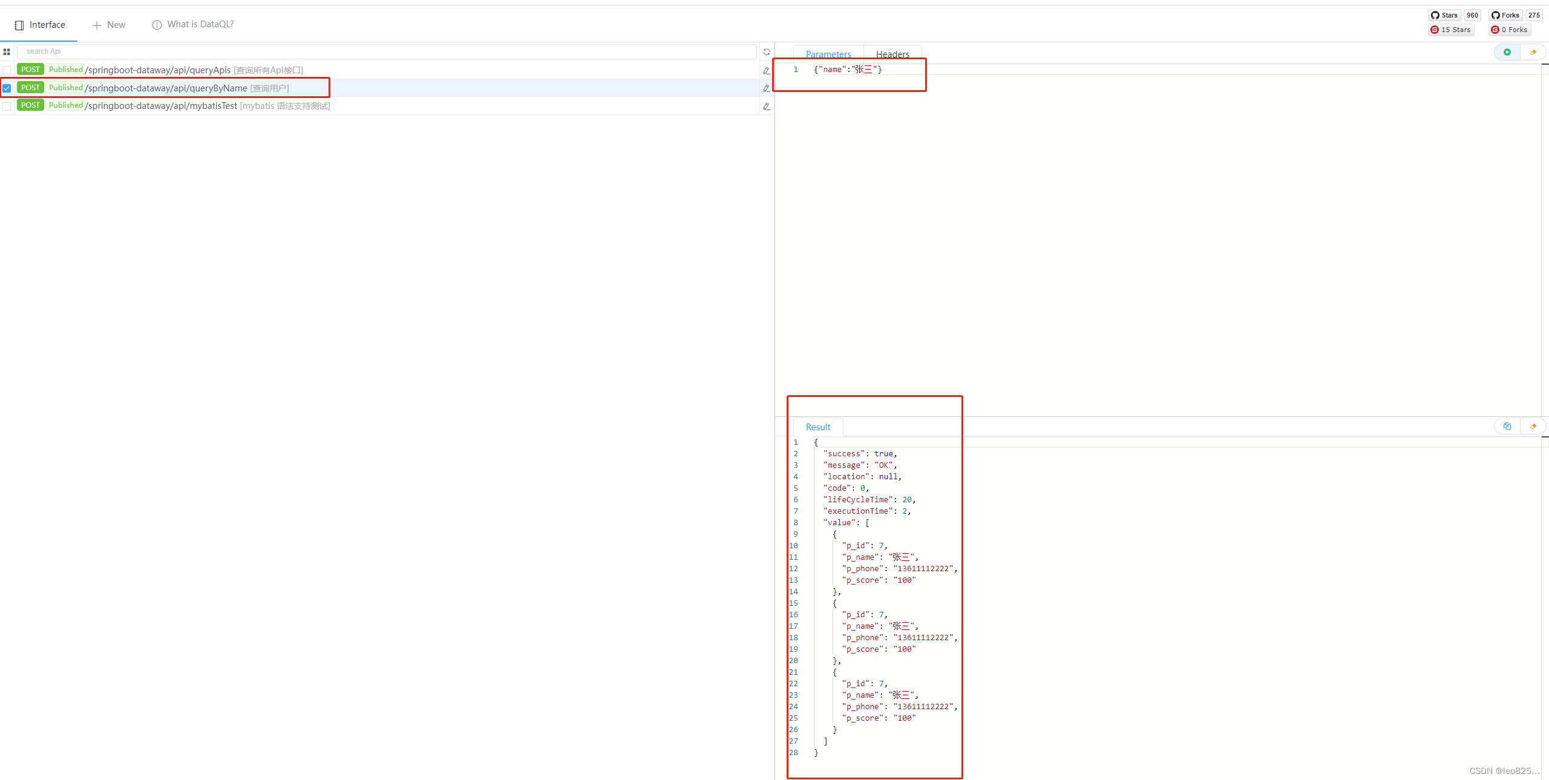Open the What is DataQL? tab
This screenshot has height=780, width=1549.
[193, 25]
